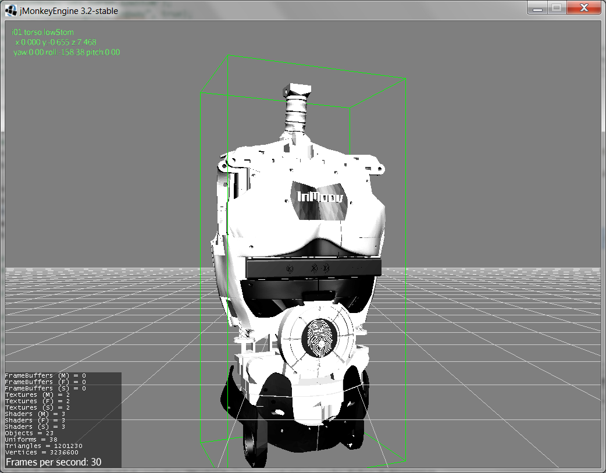Click the 'Shaders (F) = 3' stat line
The height and width of the screenshot is (473, 606).
(35, 420)
